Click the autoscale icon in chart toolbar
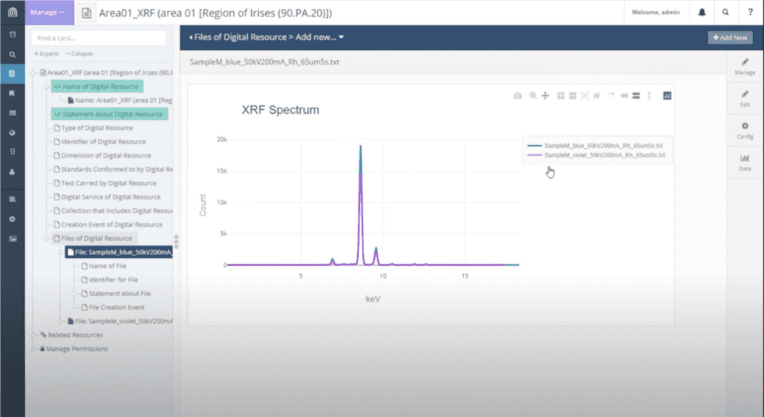Image resolution: width=764 pixels, height=417 pixels. coord(584,95)
